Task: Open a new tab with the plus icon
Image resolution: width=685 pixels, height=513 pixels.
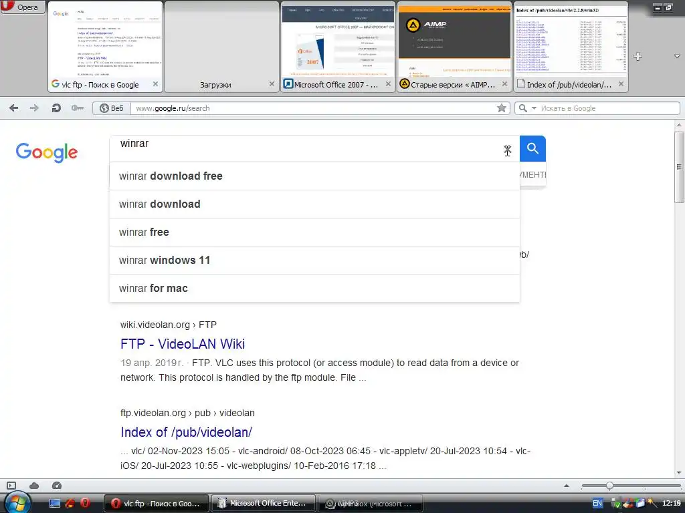Action: [638, 56]
